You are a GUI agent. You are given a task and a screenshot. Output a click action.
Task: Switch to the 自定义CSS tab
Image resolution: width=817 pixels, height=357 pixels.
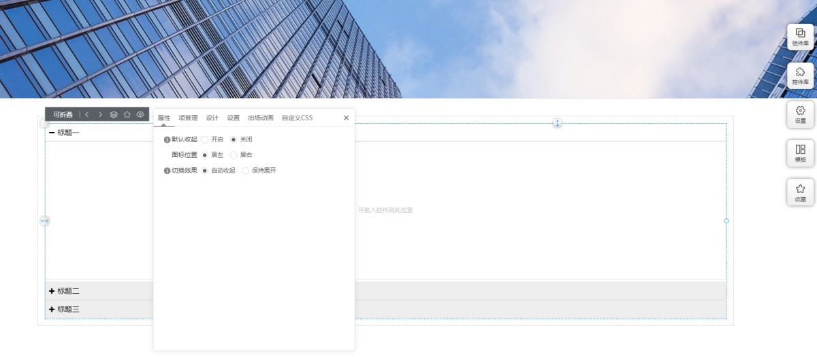[x=297, y=118]
